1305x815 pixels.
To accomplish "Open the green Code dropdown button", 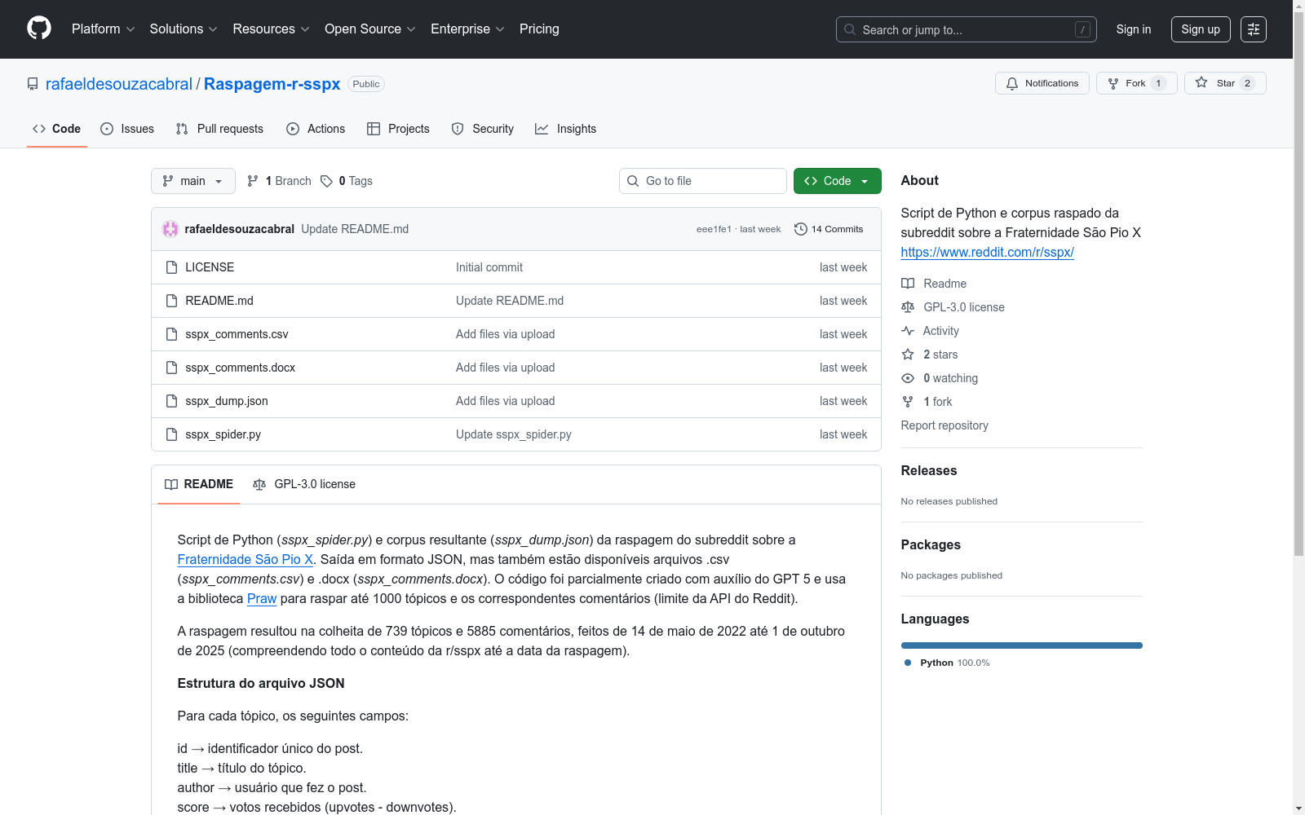I will (x=838, y=181).
